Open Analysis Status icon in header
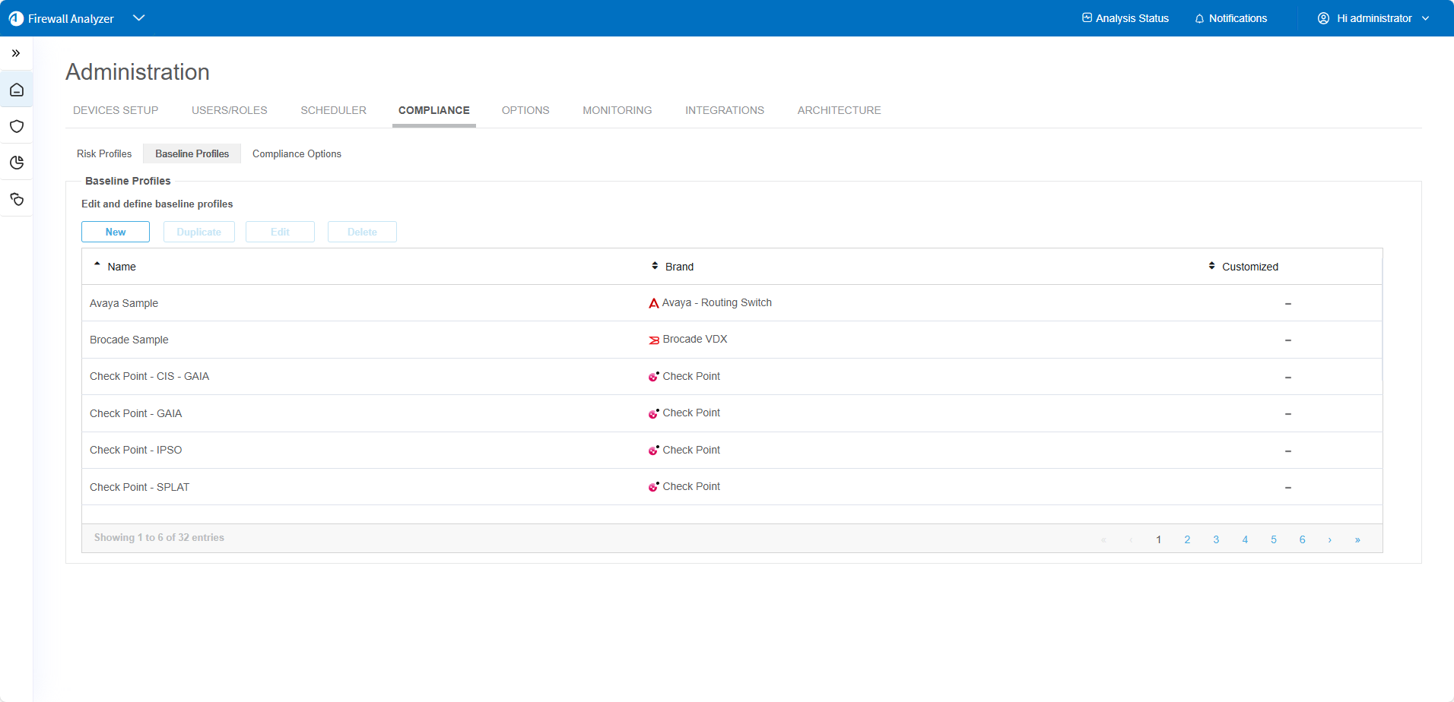The image size is (1454, 702). coord(1087,18)
